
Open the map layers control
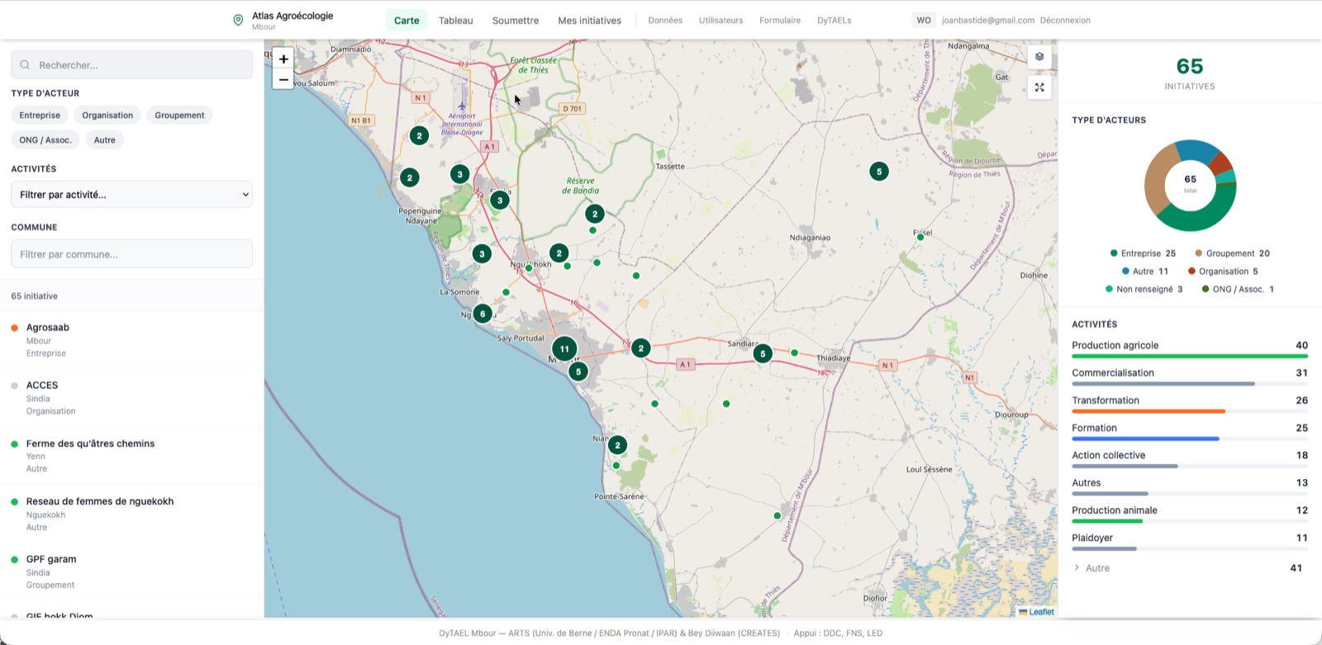pyautogui.click(x=1039, y=57)
